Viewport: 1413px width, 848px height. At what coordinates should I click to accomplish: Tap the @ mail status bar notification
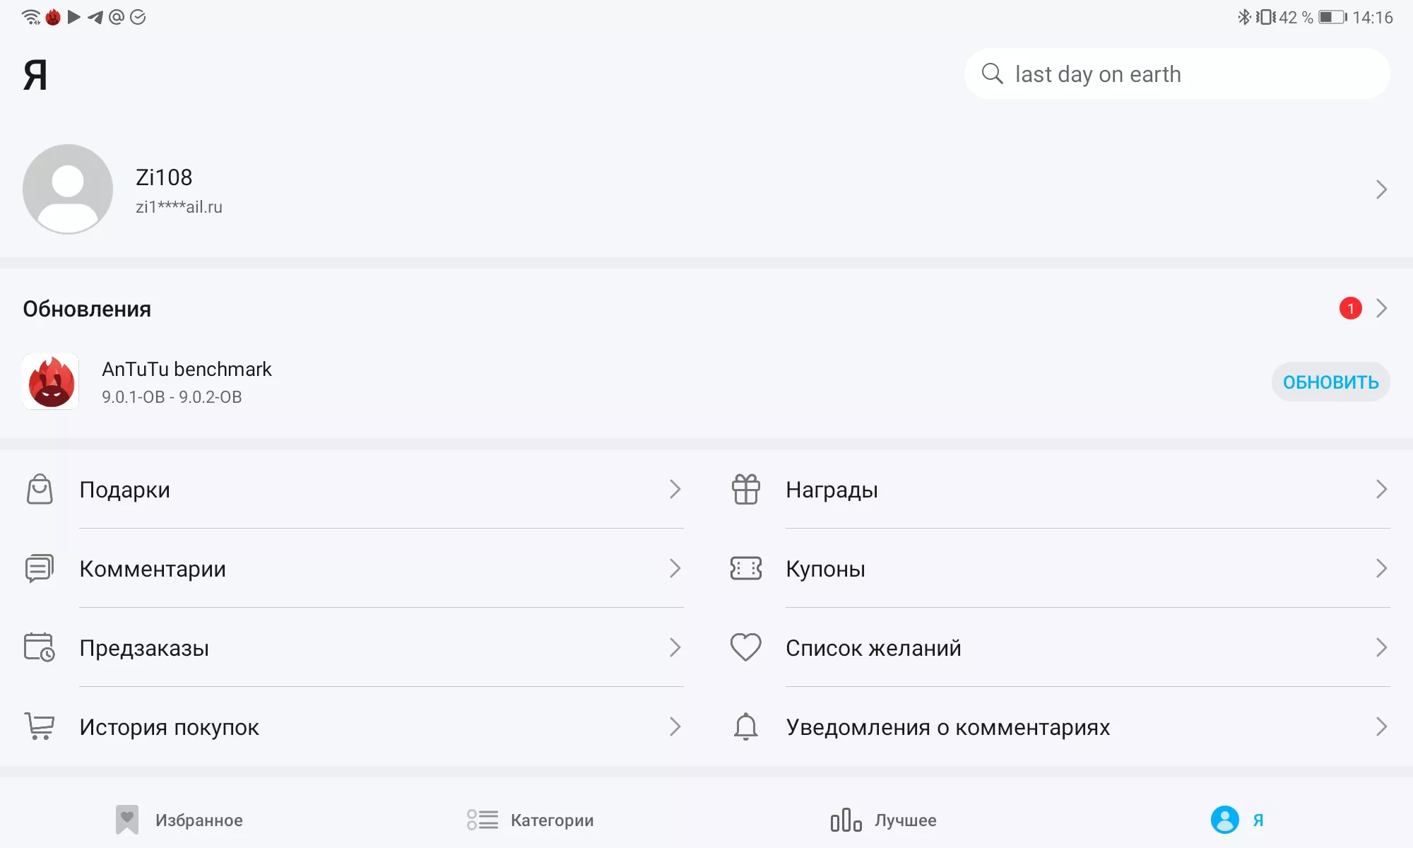[117, 17]
